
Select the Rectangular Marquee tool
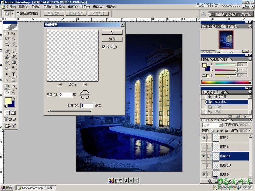(7, 34)
